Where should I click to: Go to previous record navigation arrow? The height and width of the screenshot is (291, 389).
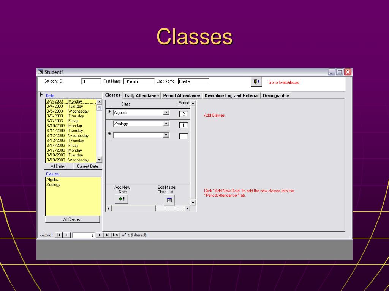[x=66, y=235]
